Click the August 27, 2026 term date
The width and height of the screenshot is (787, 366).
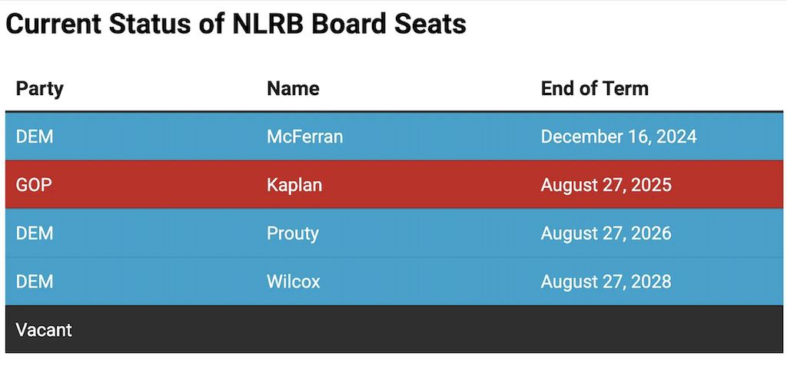(x=606, y=233)
